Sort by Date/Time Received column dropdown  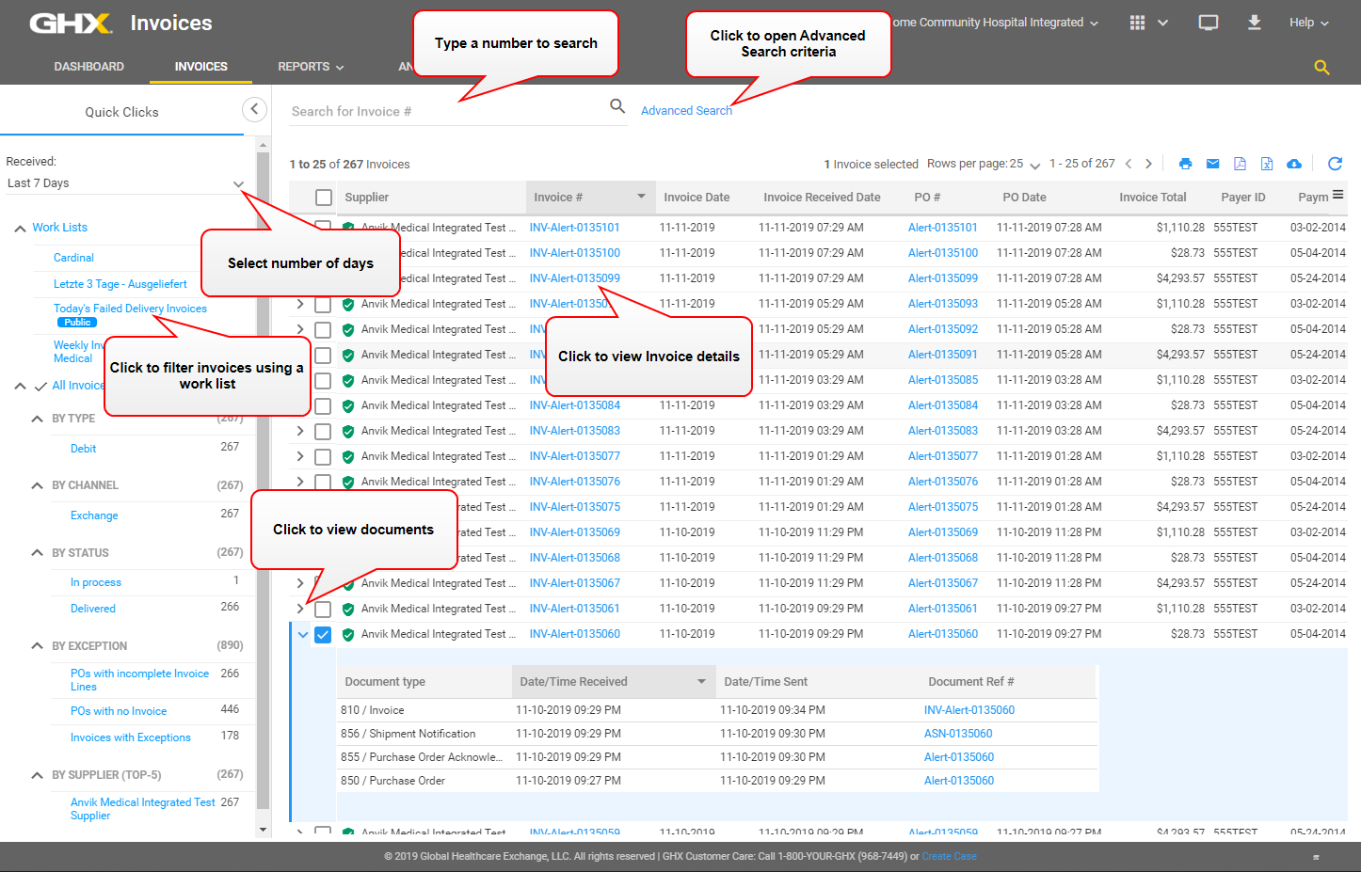(x=701, y=681)
